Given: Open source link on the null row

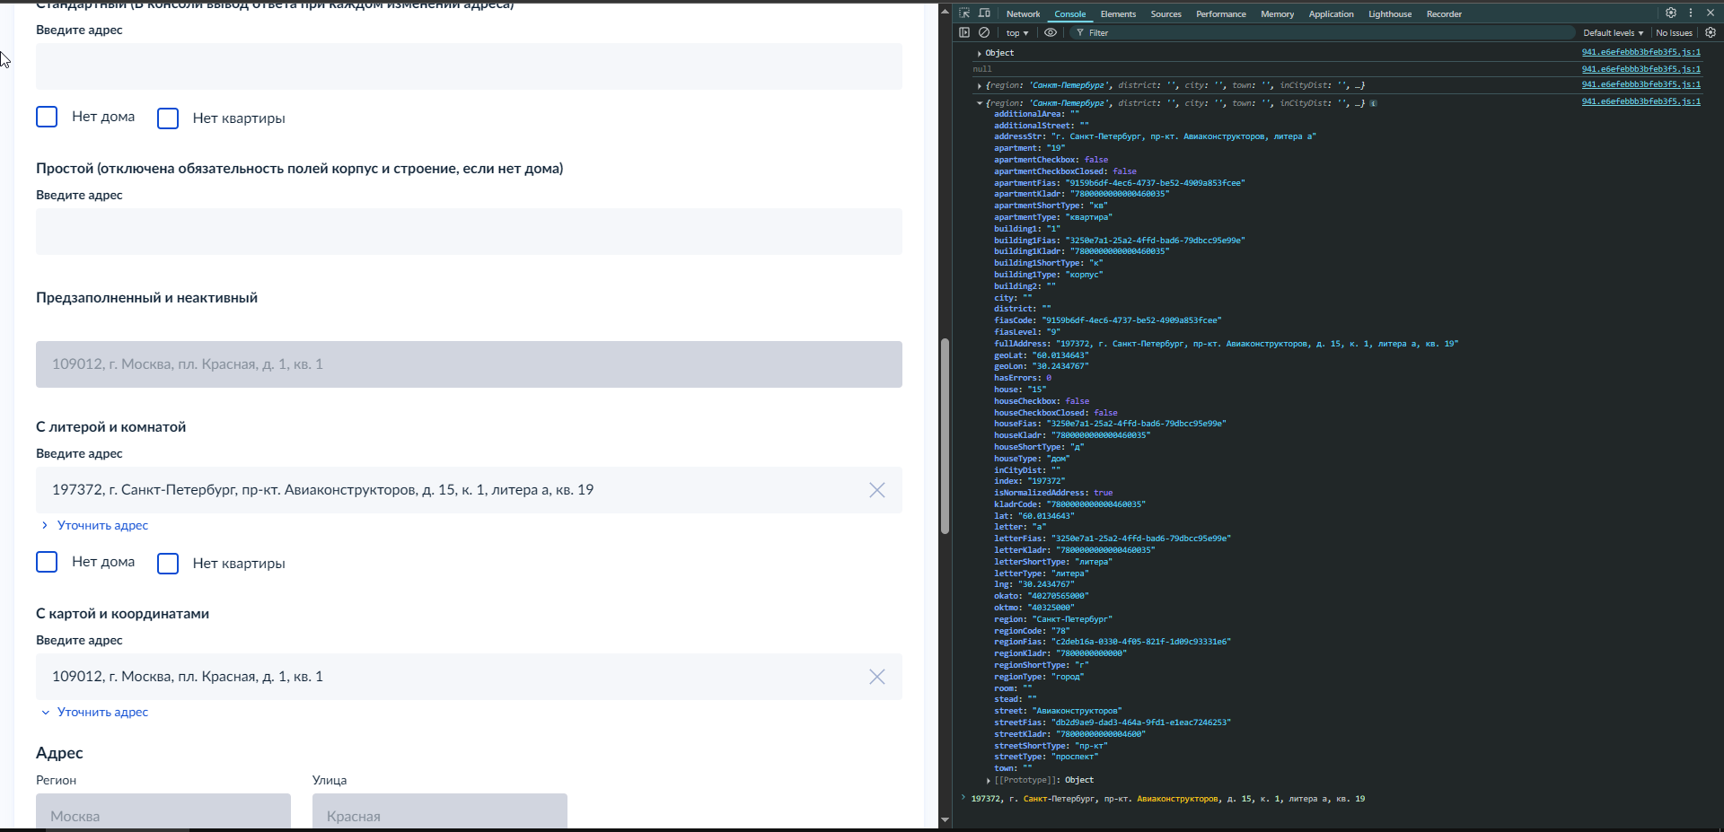Looking at the screenshot, I should [x=1640, y=68].
